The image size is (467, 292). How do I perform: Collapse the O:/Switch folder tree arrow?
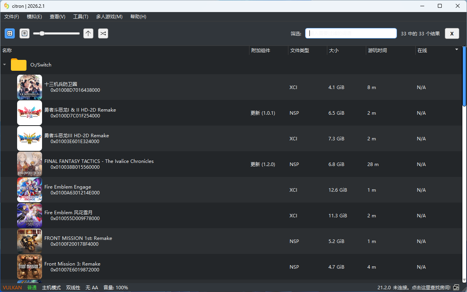pyautogui.click(x=5, y=65)
